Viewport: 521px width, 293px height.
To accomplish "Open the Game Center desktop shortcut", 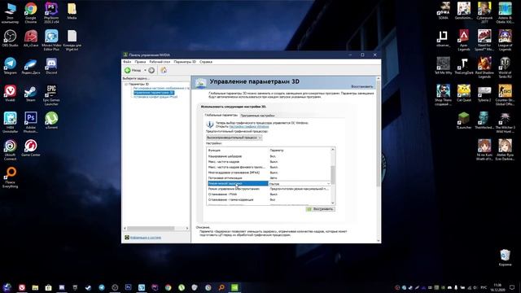I will click(31, 148).
